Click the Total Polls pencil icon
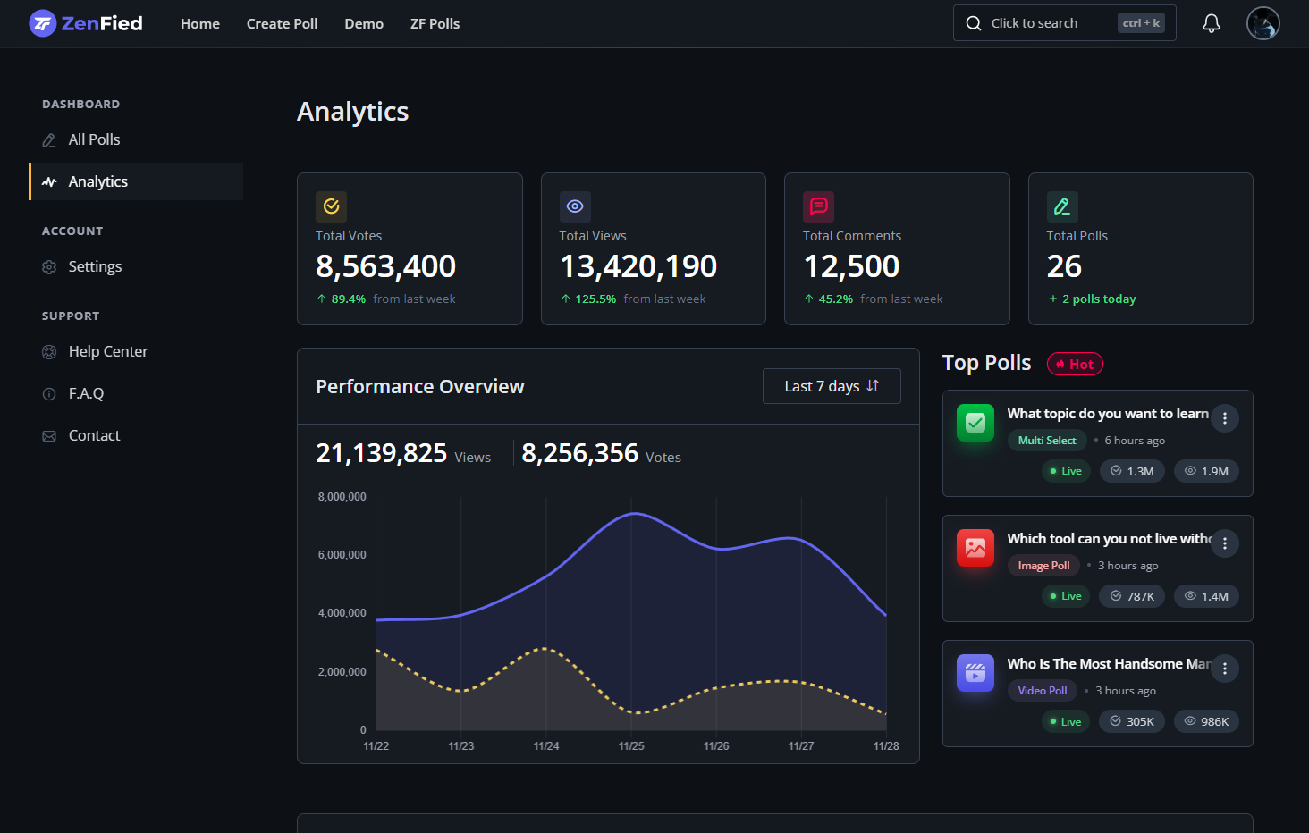The image size is (1309, 833). 1061,206
